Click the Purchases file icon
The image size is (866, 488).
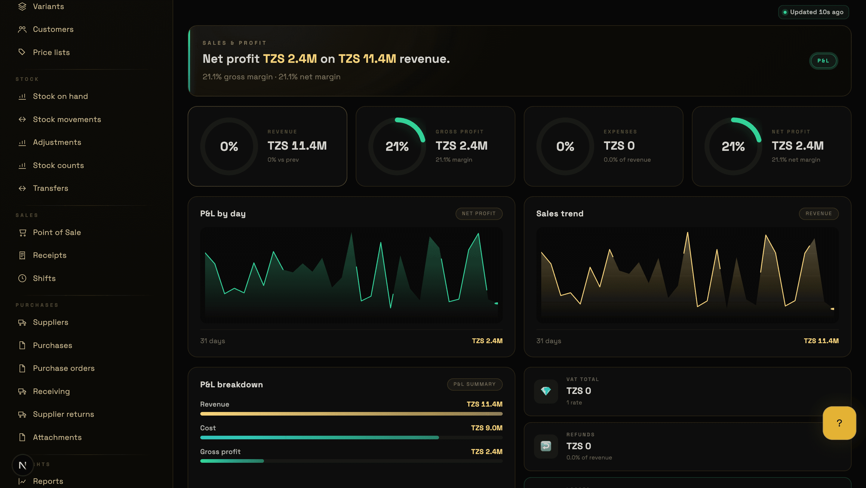pos(22,345)
